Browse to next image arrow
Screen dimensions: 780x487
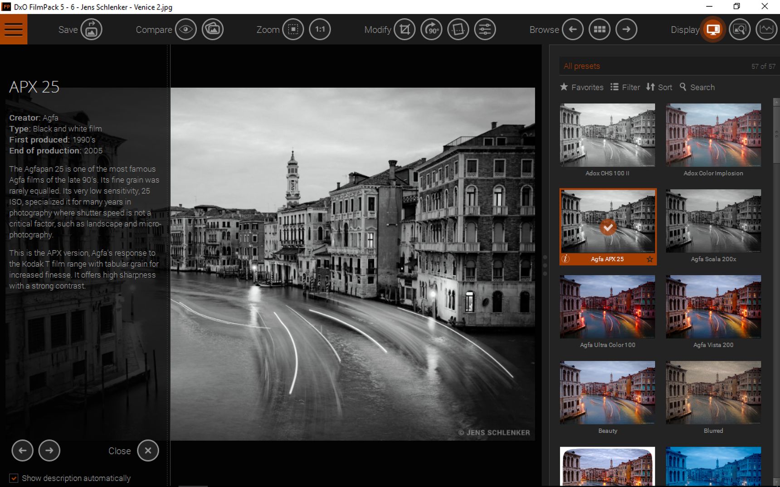[x=626, y=29]
